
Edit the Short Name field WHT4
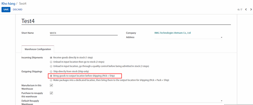(x=83, y=33)
